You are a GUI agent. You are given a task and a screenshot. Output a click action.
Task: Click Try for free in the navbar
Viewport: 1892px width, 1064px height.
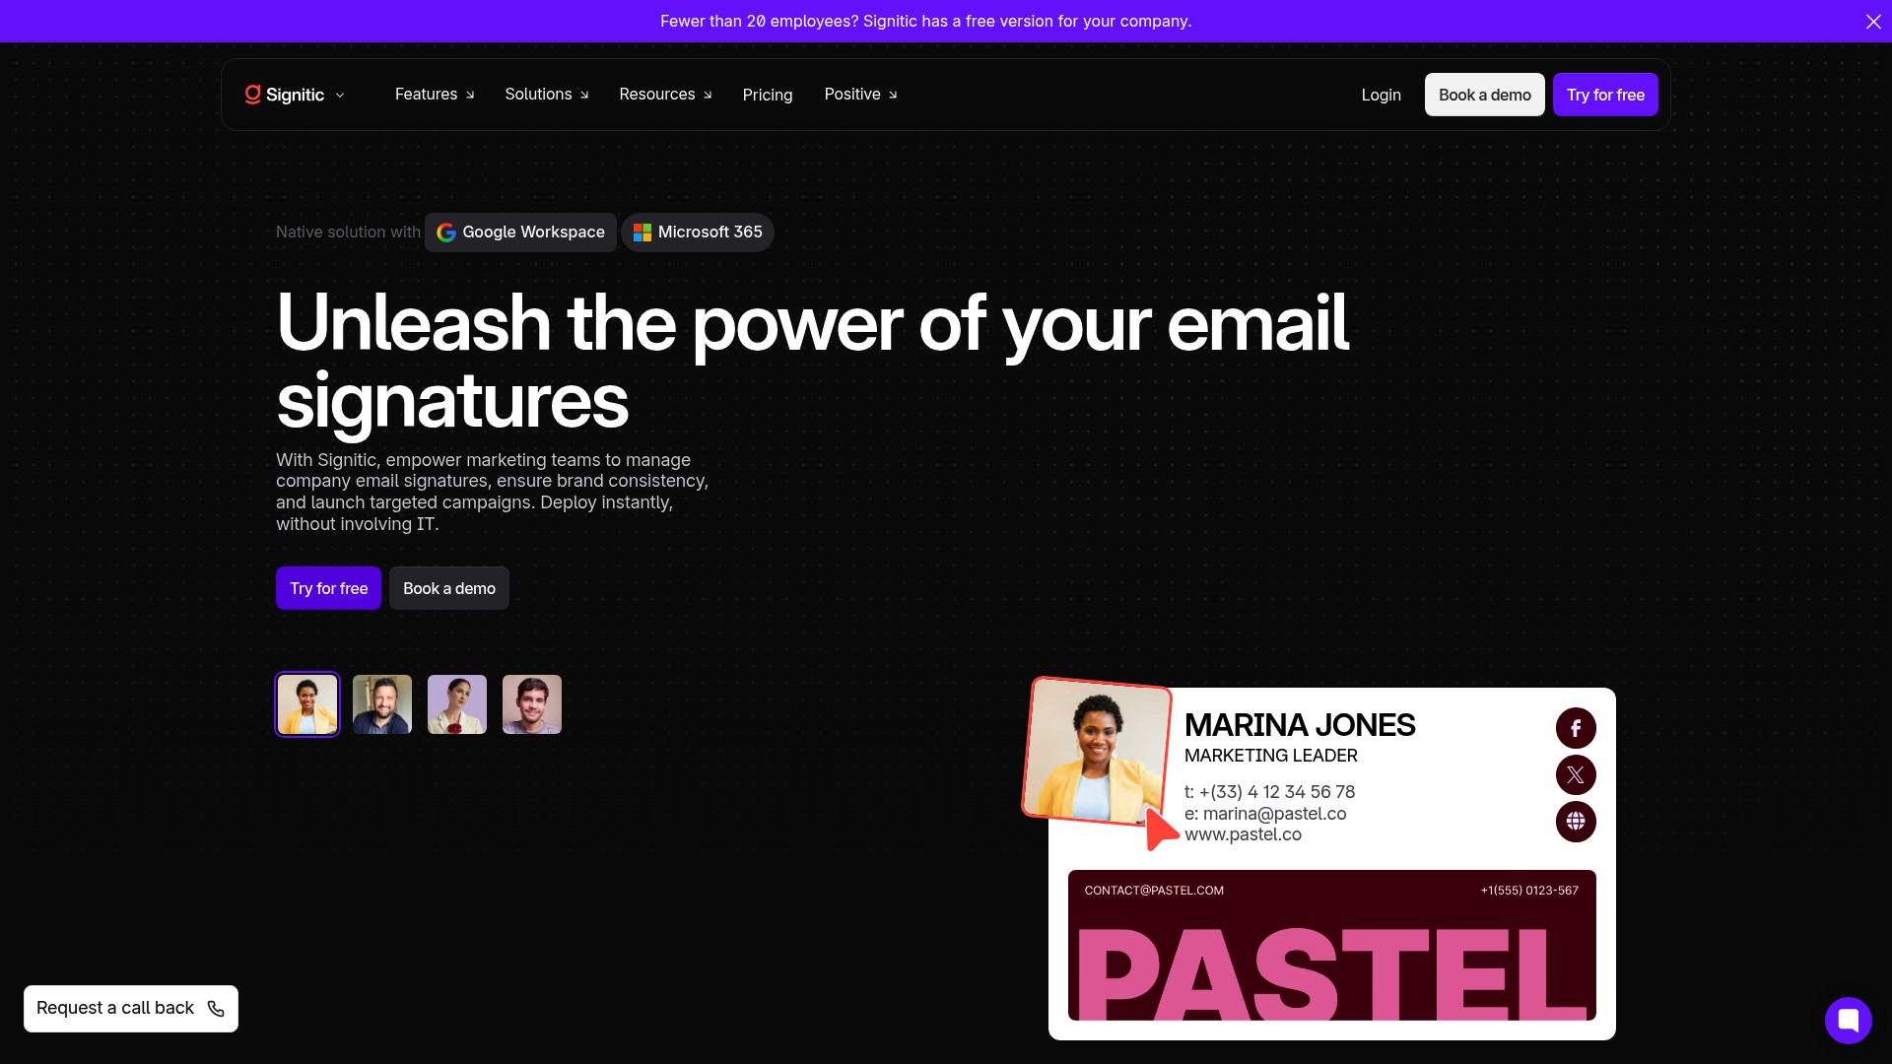[x=1605, y=95]
